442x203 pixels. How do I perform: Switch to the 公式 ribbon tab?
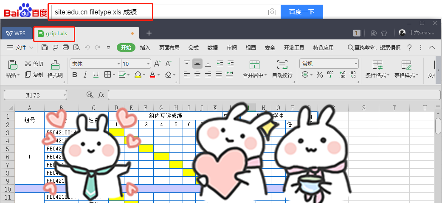pos(193,47)
